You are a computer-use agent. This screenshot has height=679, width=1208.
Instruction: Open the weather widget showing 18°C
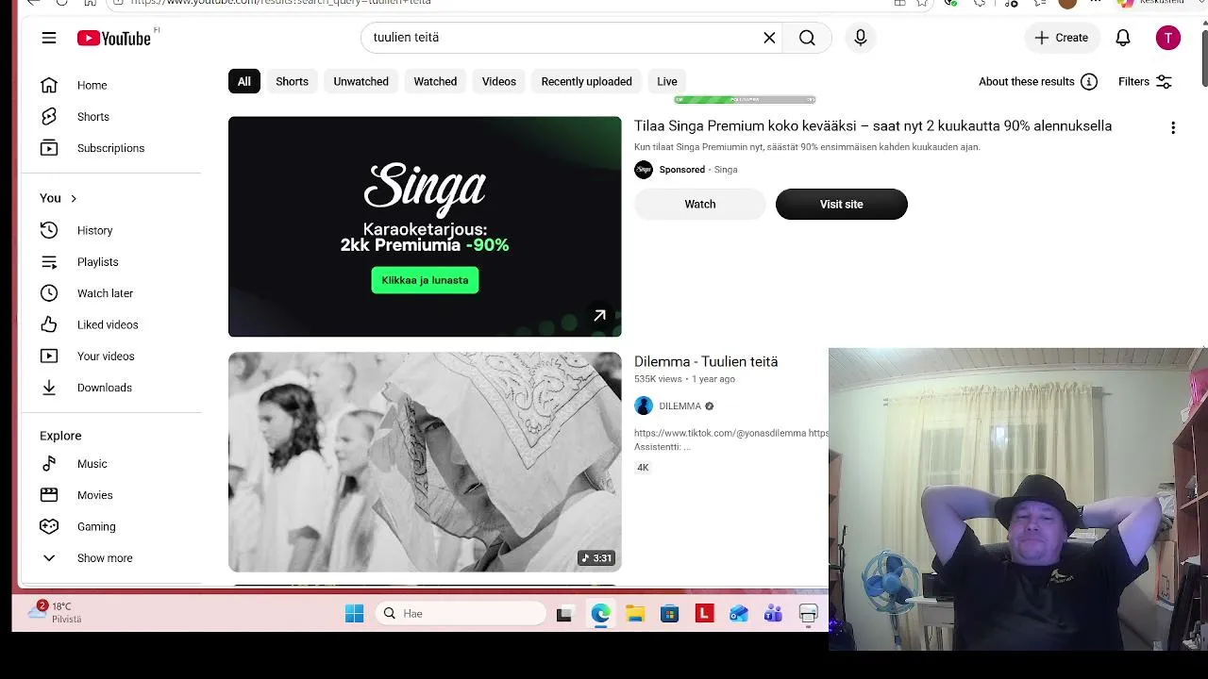tap(55, 612)
